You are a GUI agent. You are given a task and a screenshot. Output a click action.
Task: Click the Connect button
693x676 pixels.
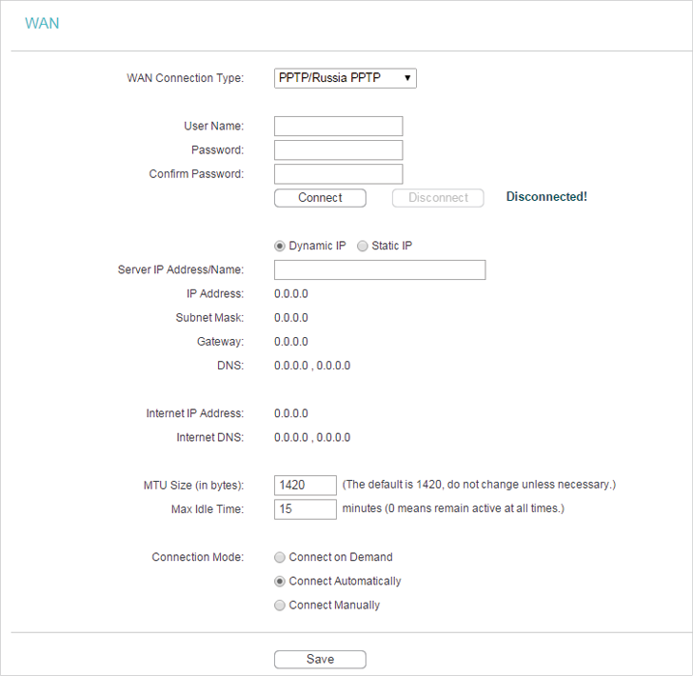(x=320, y=198)
